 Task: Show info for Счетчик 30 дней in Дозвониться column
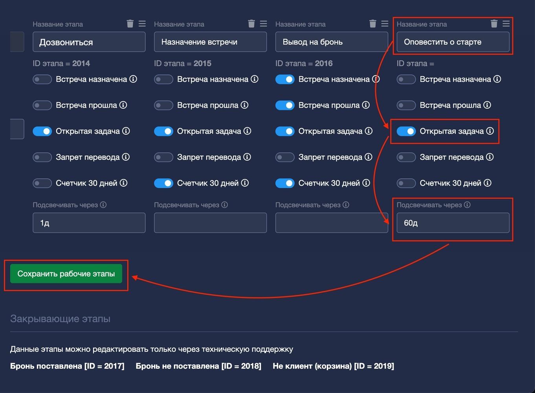click(123, 183)
